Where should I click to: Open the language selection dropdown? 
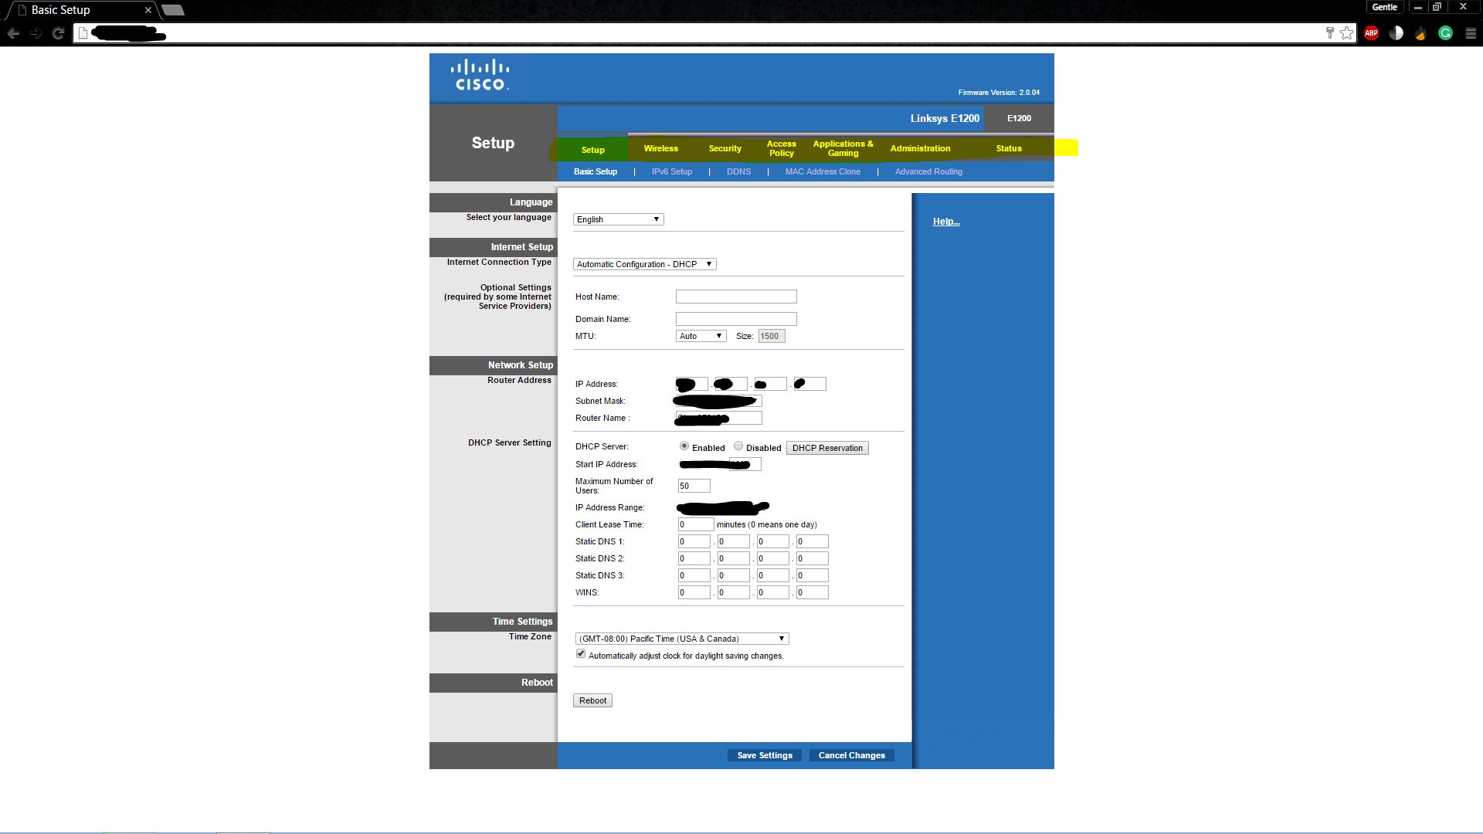click(x=618, y=219)
